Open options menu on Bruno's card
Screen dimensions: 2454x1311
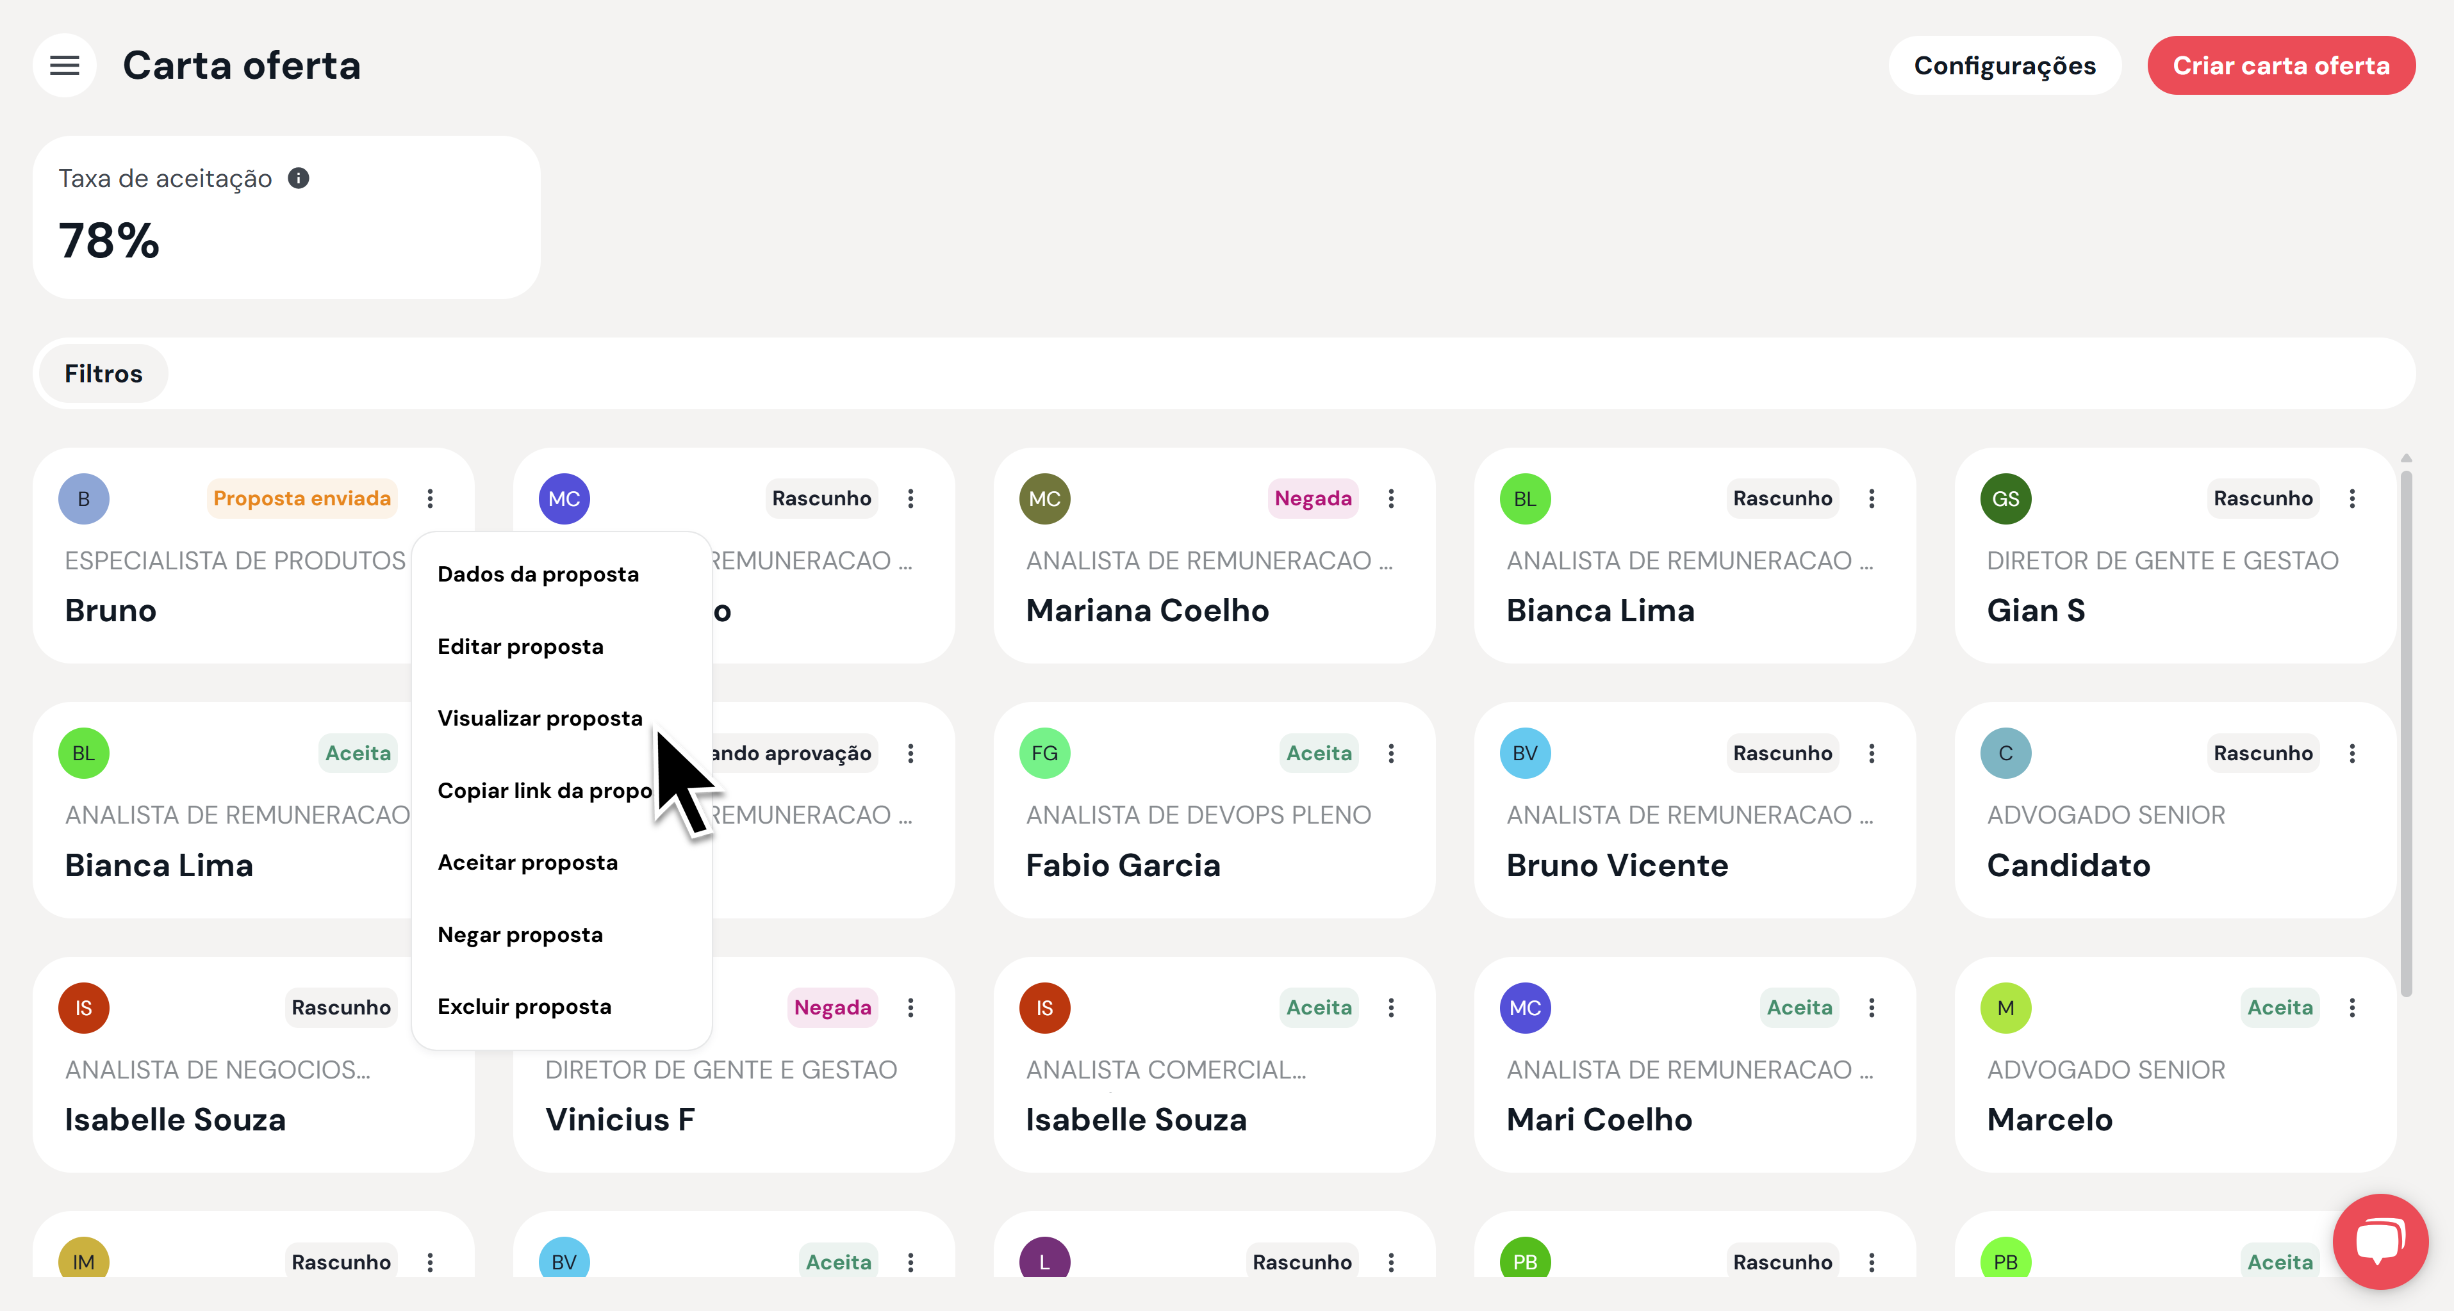[x=430, y=498]
